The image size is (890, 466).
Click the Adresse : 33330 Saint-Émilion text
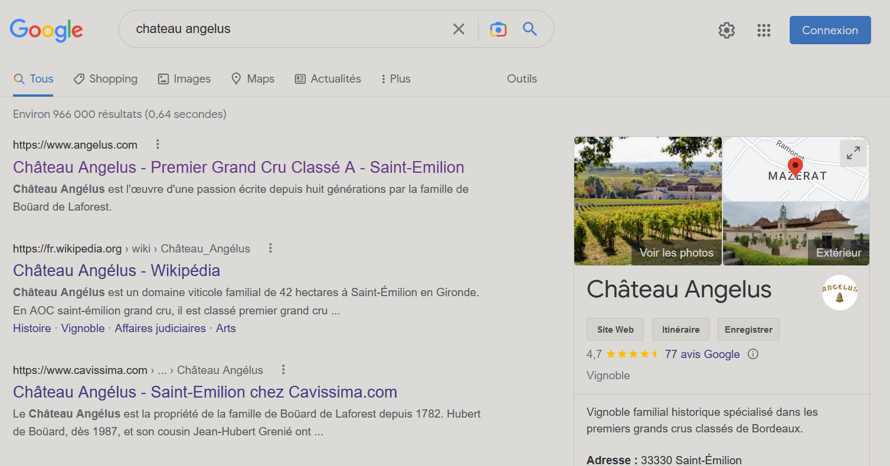664,460
